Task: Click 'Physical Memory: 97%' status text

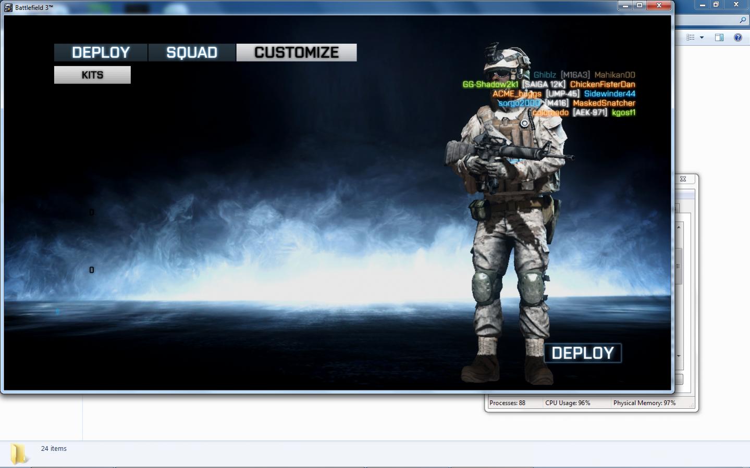Action: pyautogui.click(x=644, y=403)
